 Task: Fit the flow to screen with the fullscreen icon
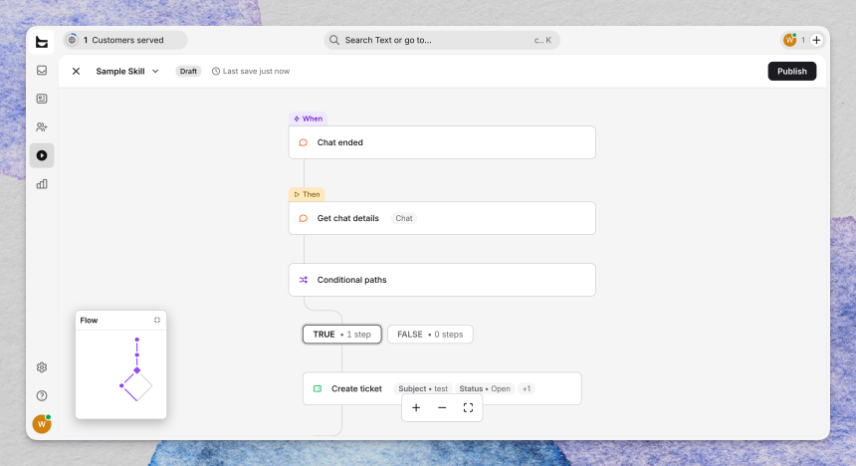point(468,408)
